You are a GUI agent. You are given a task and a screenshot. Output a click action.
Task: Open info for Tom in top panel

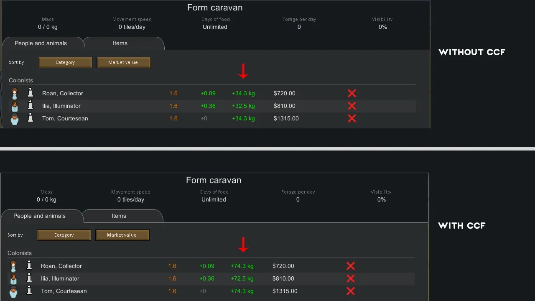(x=30, y=118)
